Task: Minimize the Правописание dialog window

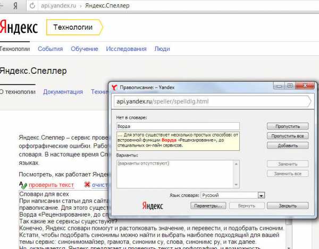Action: (x=279, y=86)
